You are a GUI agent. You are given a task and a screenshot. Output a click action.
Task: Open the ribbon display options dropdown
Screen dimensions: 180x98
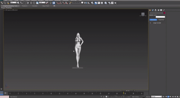click(x=55, y=6)
